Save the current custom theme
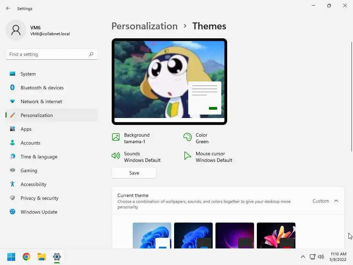 click(x=134, y=173)
